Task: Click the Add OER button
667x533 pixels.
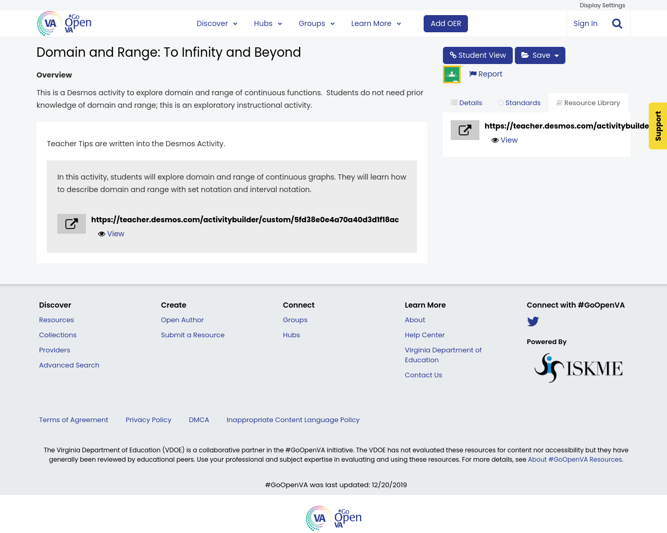Action: (x=446, y=23)
